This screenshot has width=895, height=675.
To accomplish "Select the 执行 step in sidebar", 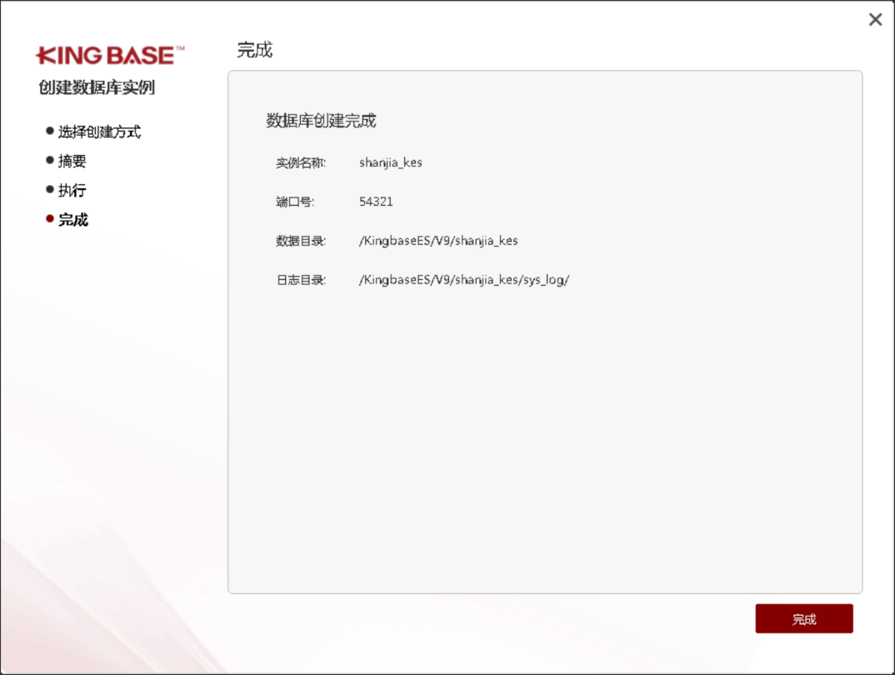I will click(x=72, y=190).
